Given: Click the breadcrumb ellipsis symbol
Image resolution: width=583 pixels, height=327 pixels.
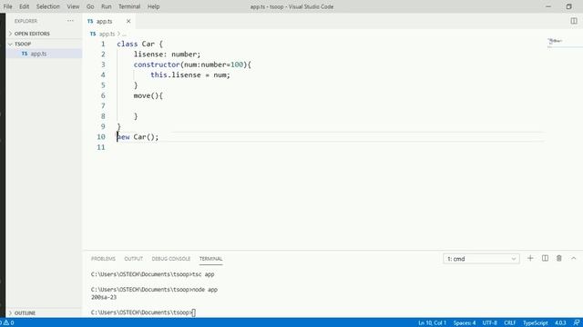Looking at the screenshot, I should tap(124, 35).
